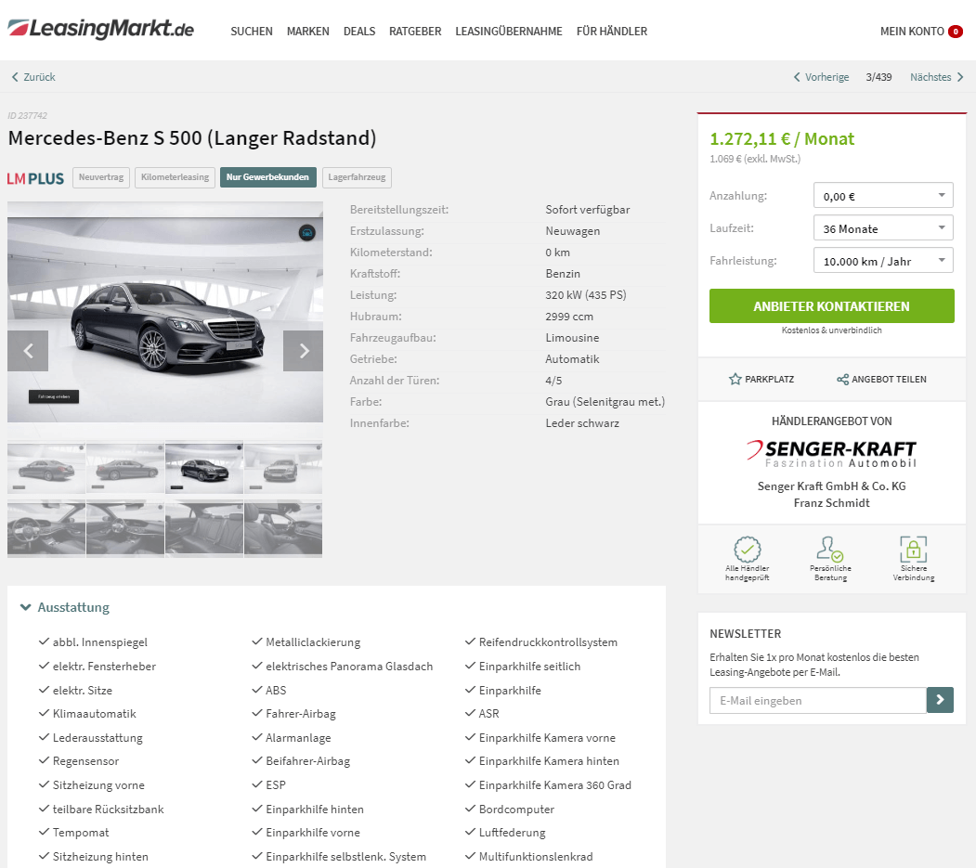Screen dimensions: 976x868
Task: Click the red notification badge beside MEIN KONTO
Action: 956,32
